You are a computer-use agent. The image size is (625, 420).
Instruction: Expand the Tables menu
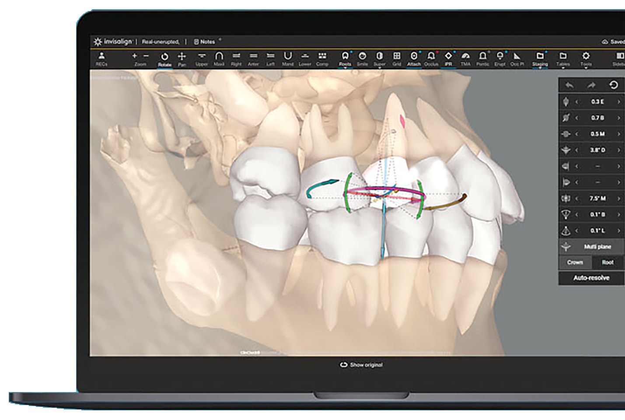(563, 60)
